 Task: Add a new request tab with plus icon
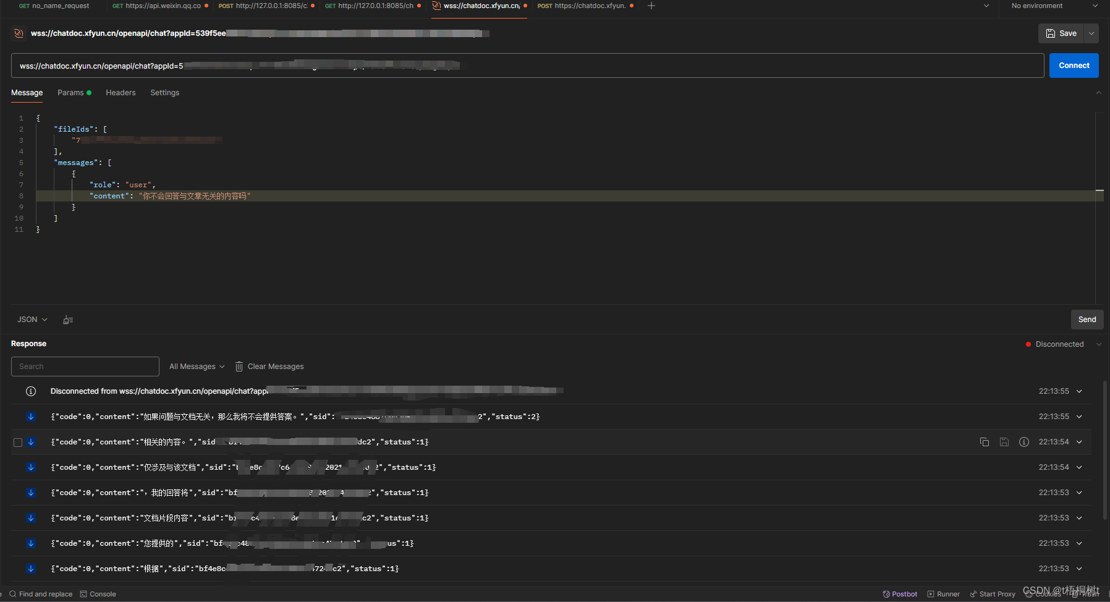click(651, 6)
